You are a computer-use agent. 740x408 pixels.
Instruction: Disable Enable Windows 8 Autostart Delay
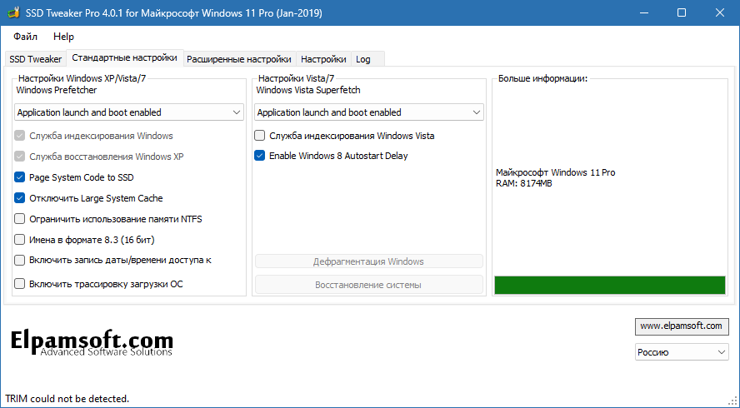pos(259,156)
